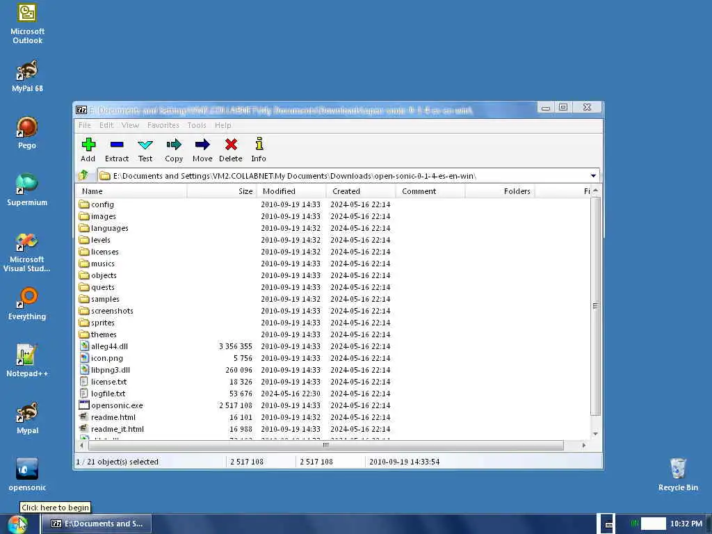The width and height of the screenshot is (712, 534).
Task: Open Notepad++ desktop shortcut
Action: point(27,361)
